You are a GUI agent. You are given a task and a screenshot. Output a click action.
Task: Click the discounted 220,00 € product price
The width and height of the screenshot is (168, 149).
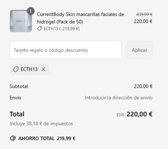point(143,21)
